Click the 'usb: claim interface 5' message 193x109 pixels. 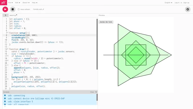point(20,102)
